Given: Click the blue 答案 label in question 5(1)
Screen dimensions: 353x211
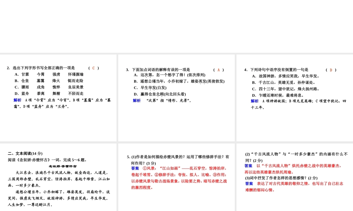Looking at the screenshot, I should click(135, 168).
